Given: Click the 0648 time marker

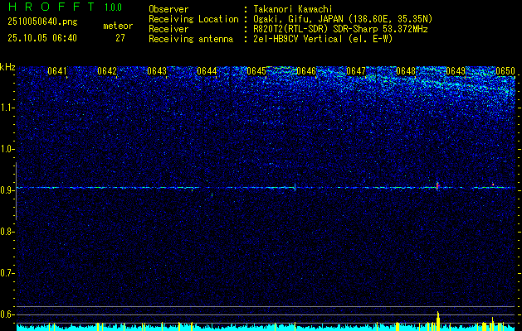Looking at the screenshot, I should 406,71.
